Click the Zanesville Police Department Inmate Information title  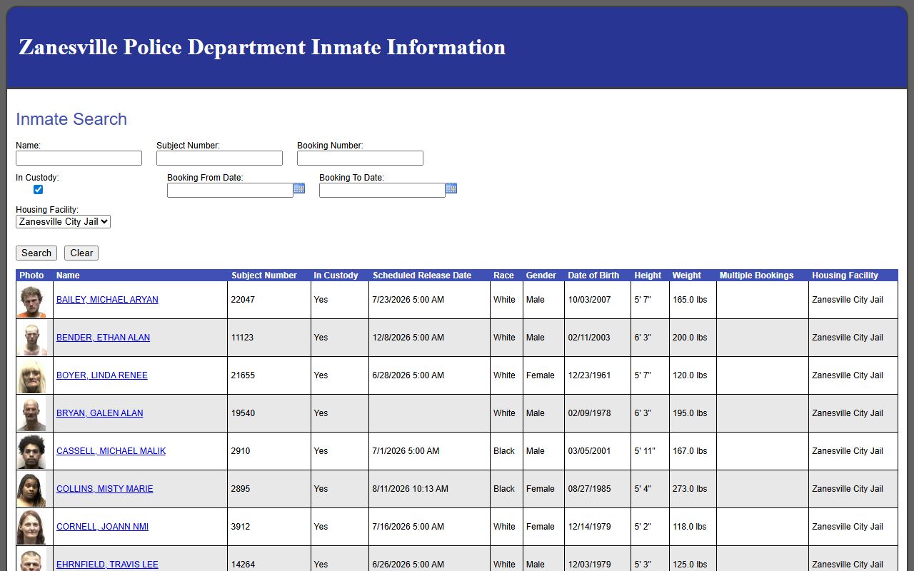(262, 47)
